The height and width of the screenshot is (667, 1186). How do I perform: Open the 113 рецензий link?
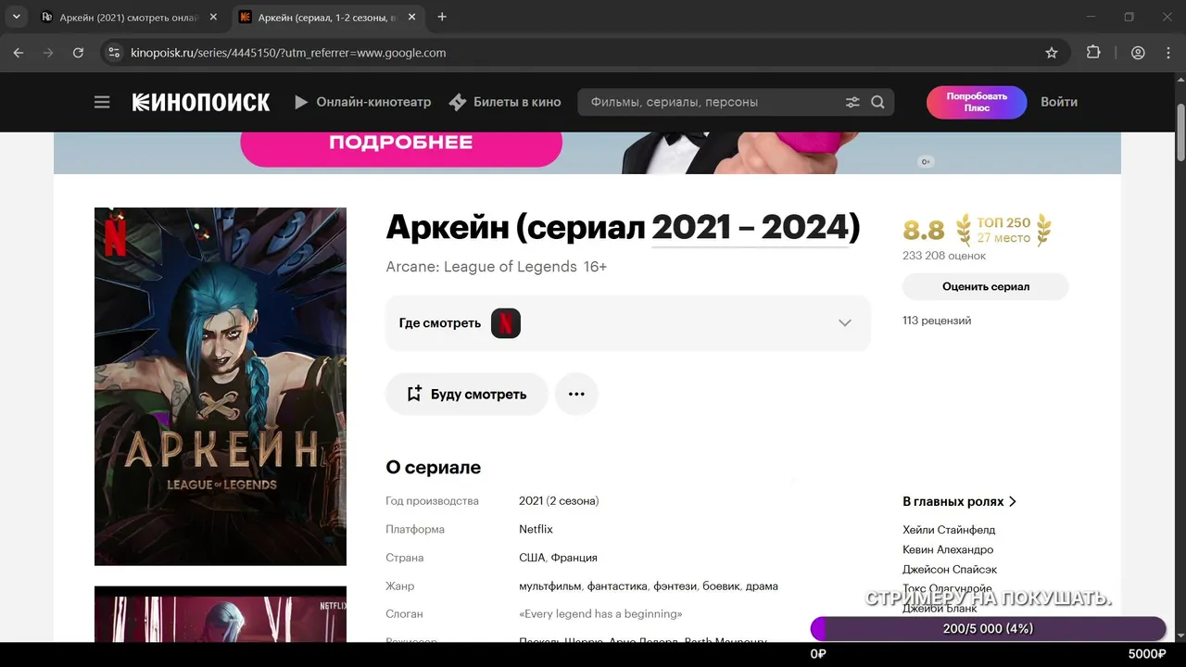[937, 321]
